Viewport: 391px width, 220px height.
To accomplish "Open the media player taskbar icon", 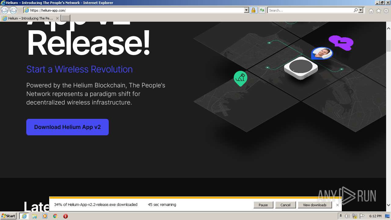I will [x=45, y=216].
